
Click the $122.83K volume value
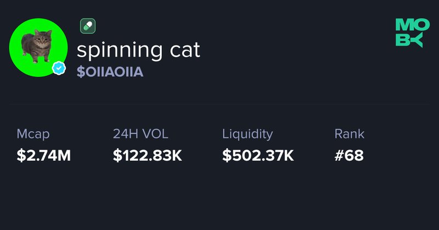[x=148, y=155]
